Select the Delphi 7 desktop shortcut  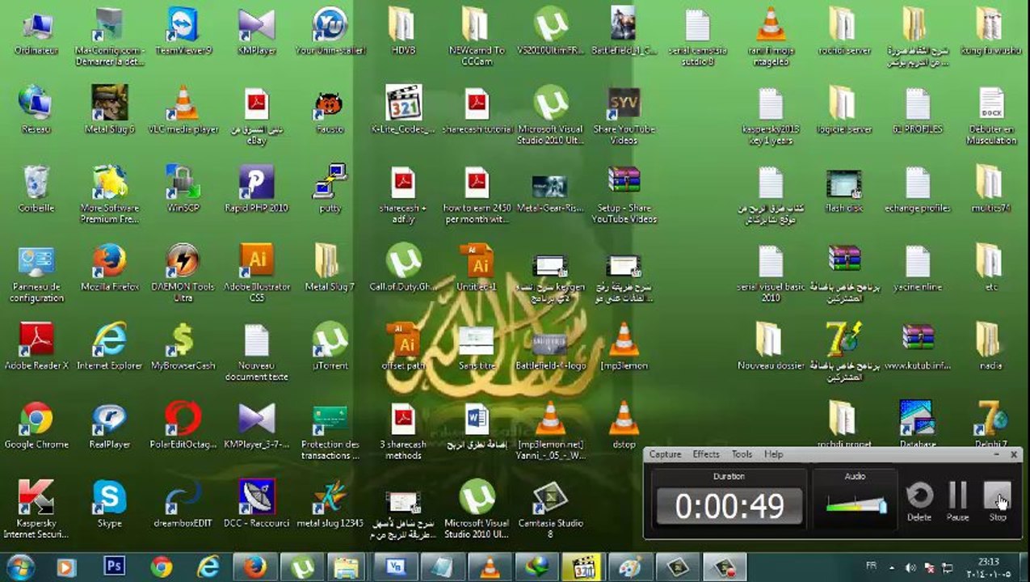click(991, 424)
